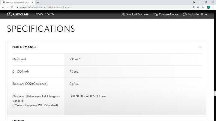Click the Compare Models arrows icon
This screenshot has width=216, height=121.
click(155, 14)
